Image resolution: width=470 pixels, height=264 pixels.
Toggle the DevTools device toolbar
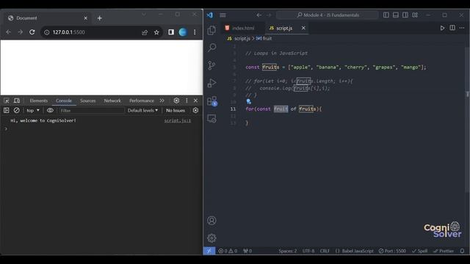click(17, 100)
